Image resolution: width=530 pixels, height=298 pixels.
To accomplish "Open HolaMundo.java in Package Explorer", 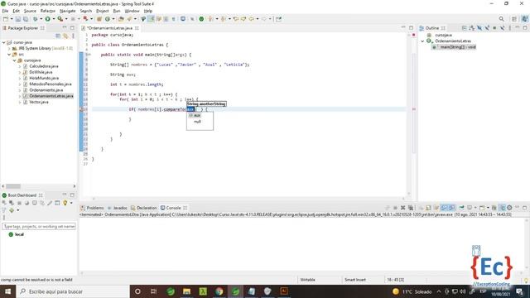I will [44, 78].
